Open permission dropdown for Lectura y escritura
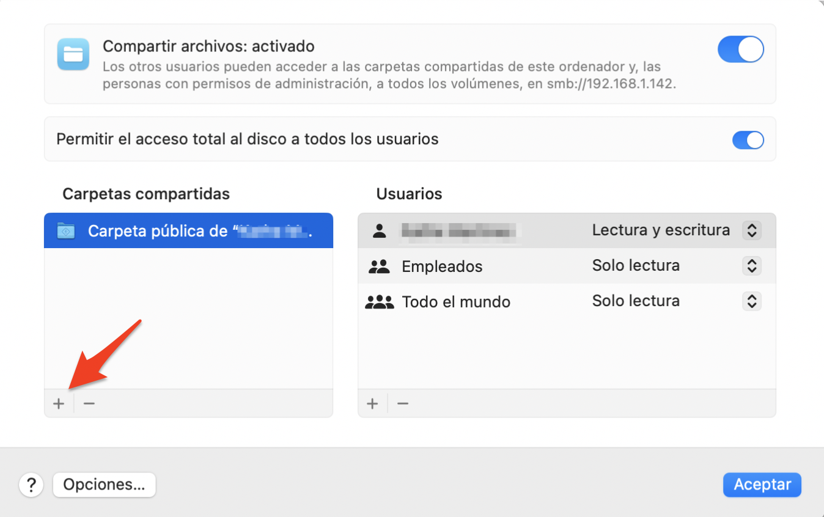 [x=752, y=230]
